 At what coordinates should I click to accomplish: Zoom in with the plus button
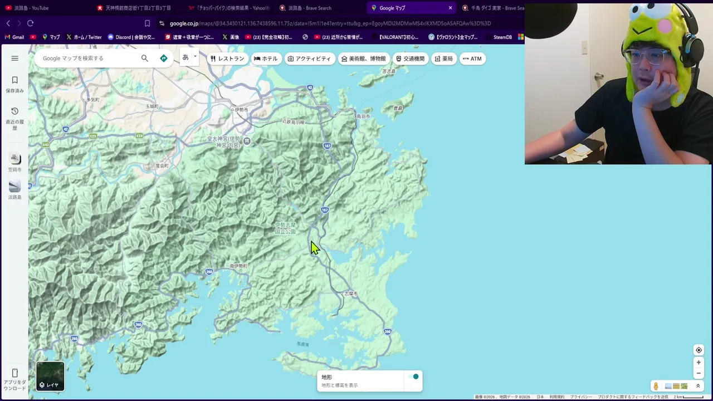click(699, 363)
